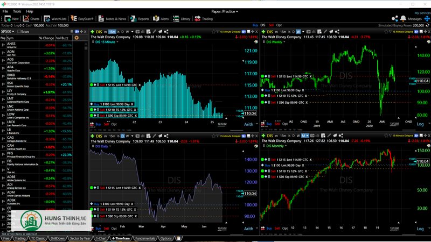This screenshot has height=242, width=431.
Task: Open WatchLists from the toolbar
Action: [55, 19]
